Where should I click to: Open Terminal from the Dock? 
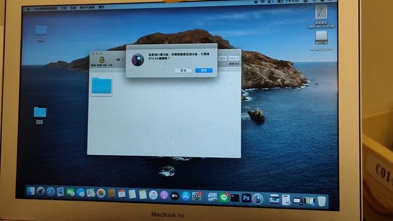coord(235,198)
